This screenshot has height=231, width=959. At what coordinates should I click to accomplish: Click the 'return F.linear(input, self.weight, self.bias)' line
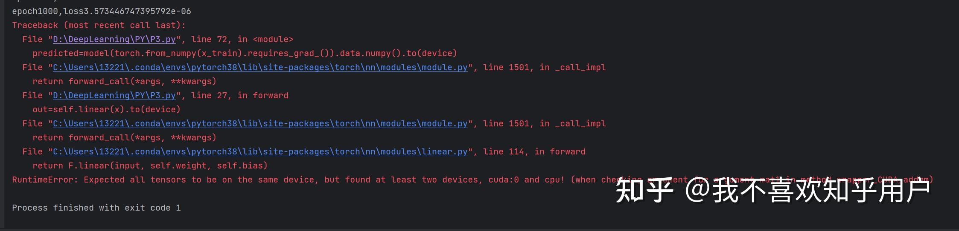[150, 166]
